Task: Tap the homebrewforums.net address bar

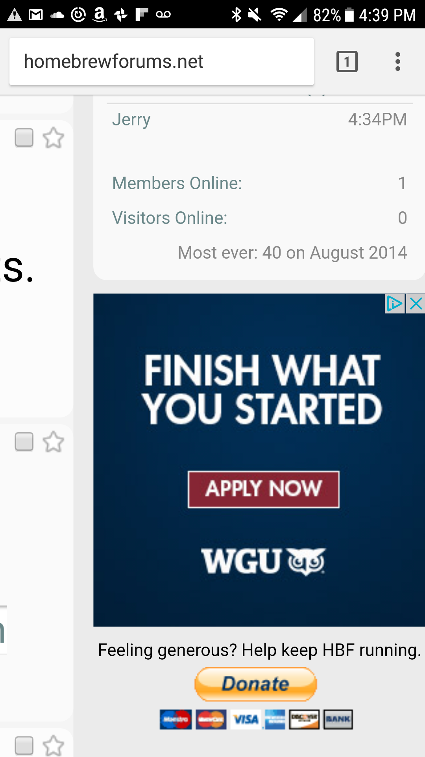Action: pyautogui.click(x=162, y=62)
